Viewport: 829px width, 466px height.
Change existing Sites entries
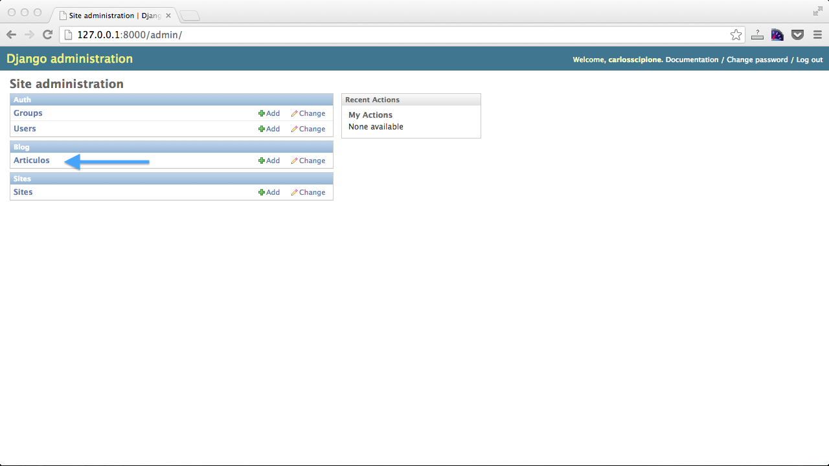(x=308, y=192)
